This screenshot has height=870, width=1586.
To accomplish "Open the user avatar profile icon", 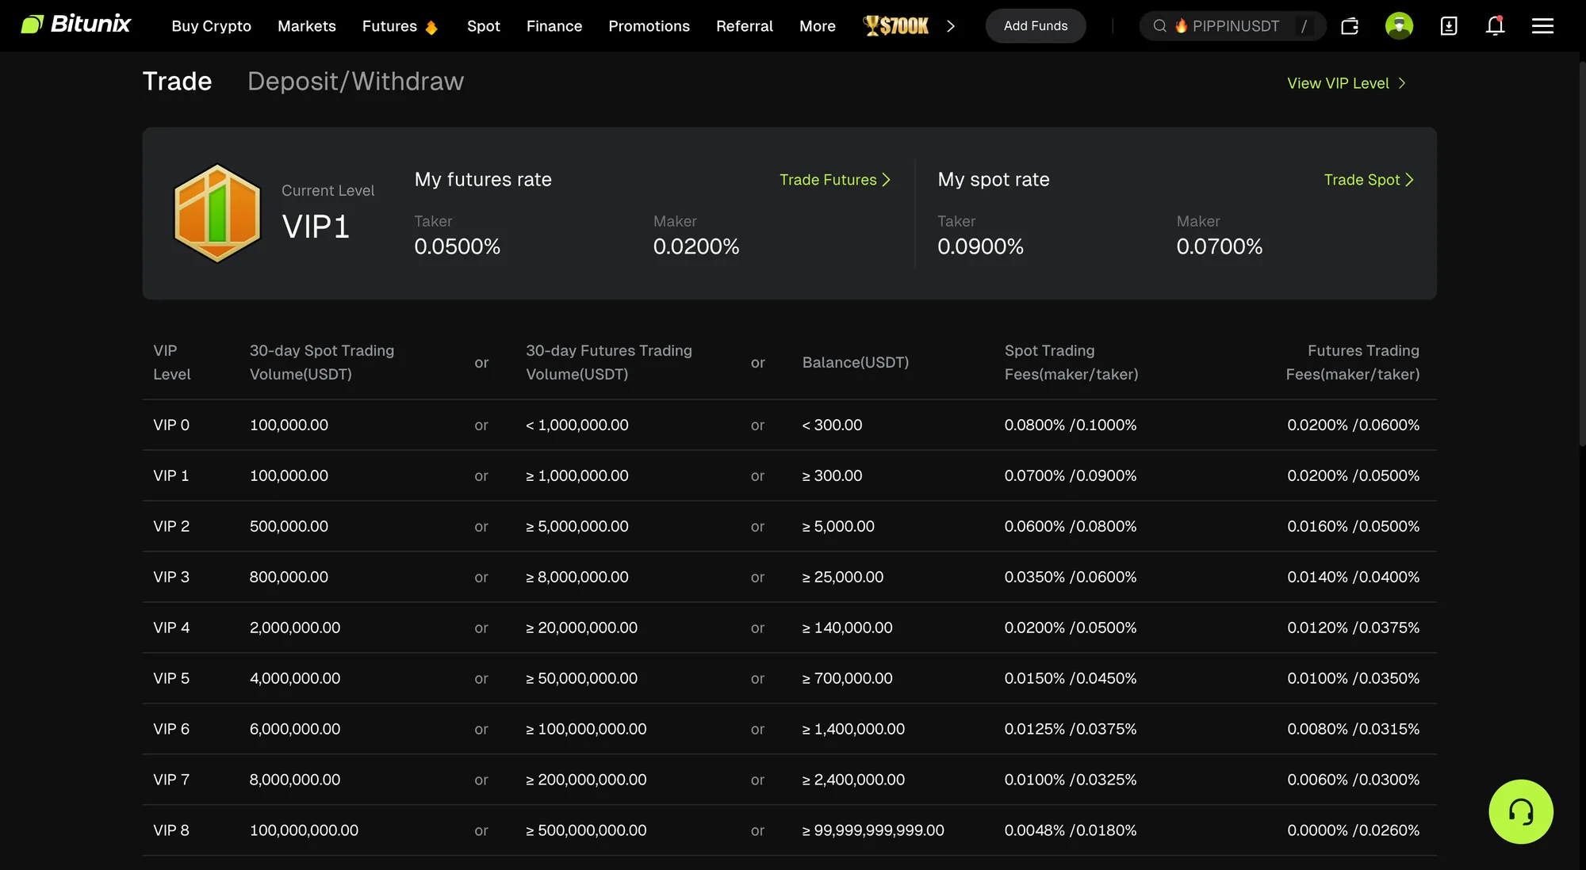I will click(x=1399, y=26).
